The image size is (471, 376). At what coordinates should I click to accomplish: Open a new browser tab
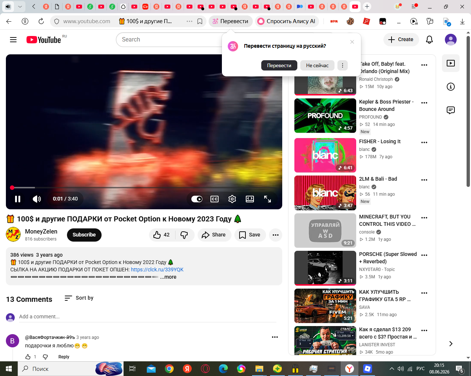(367, 7)
